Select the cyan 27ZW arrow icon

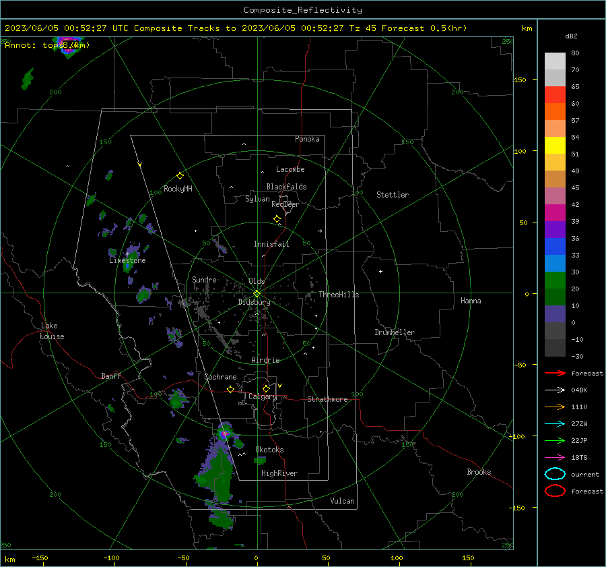click(x=555, y=424)
